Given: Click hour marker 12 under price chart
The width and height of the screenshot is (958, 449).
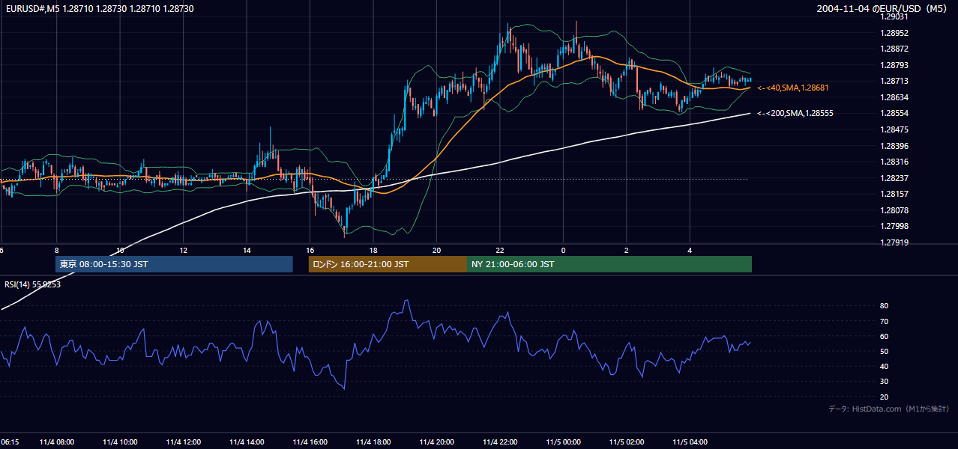Looking at the screenshot, I should 184,250.
